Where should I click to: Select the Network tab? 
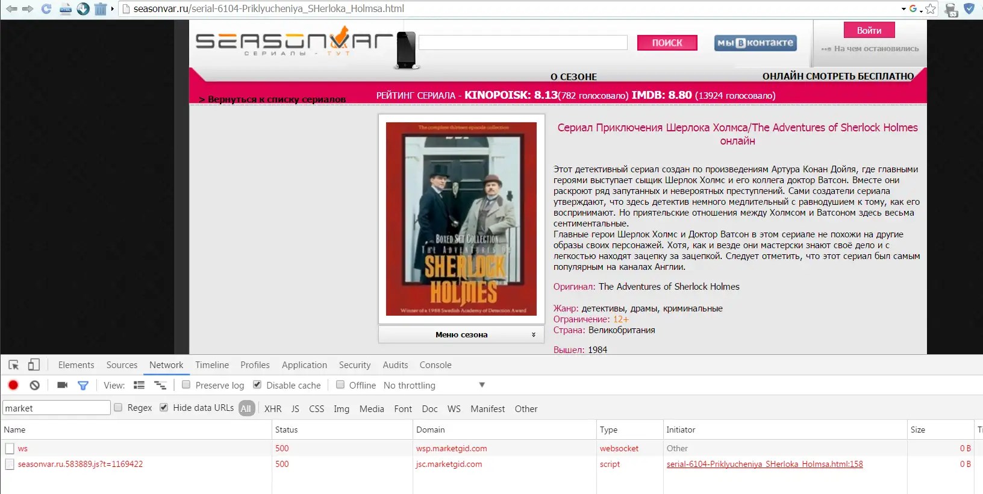point(166,365)
